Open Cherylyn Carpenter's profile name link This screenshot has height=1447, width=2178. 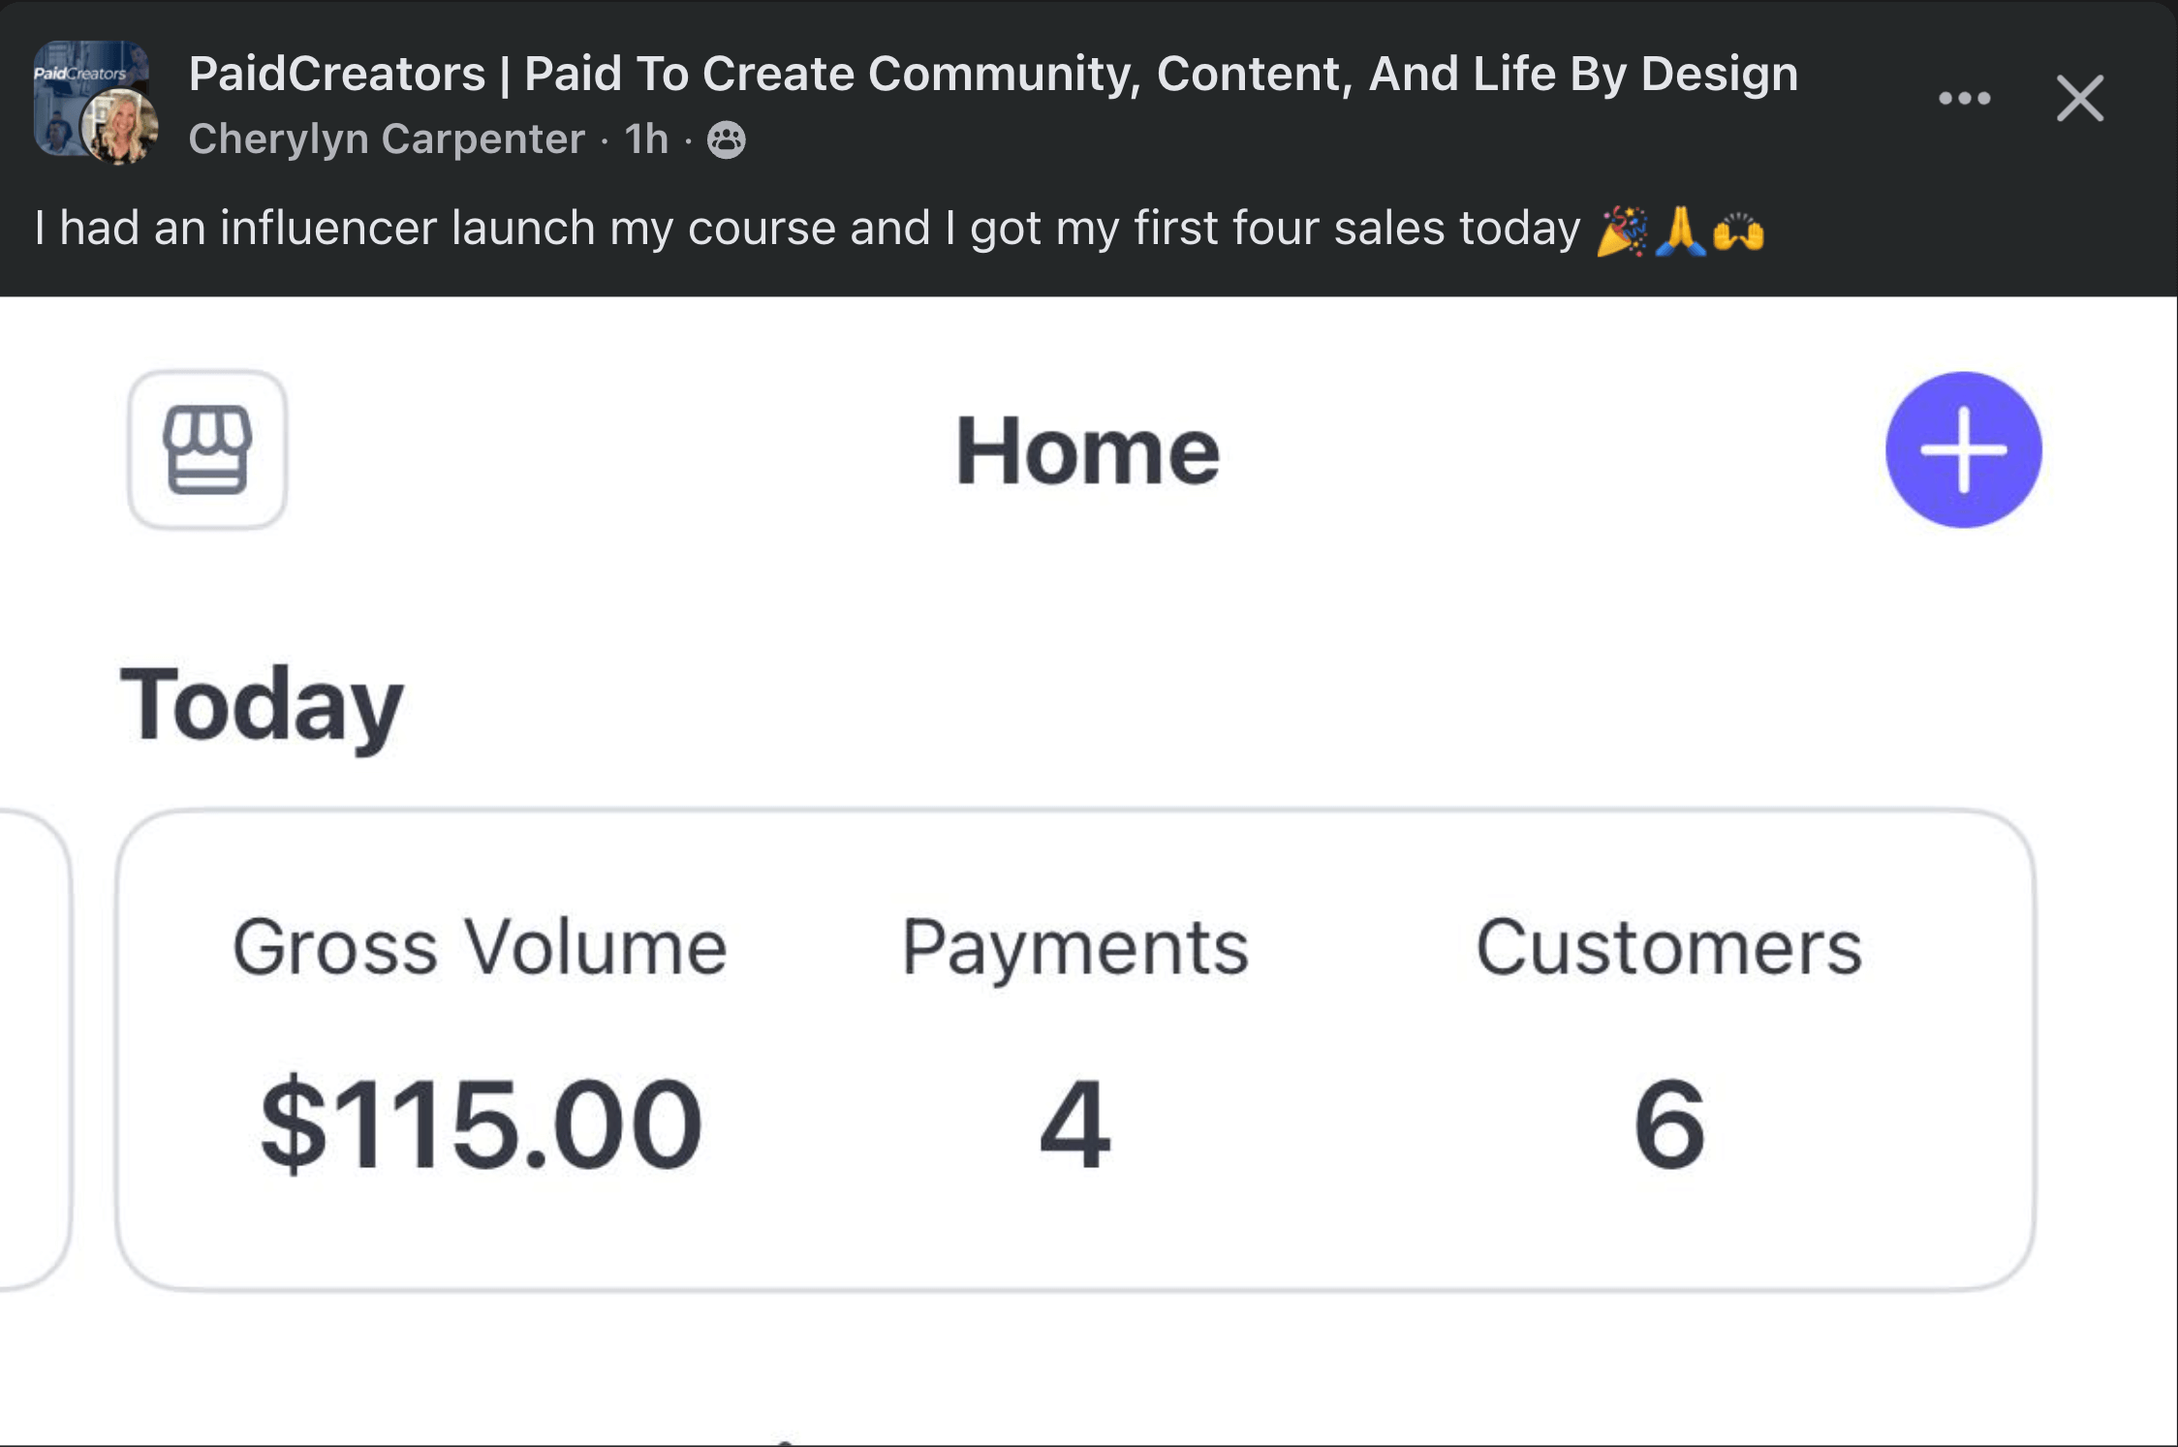click(387, 139)
